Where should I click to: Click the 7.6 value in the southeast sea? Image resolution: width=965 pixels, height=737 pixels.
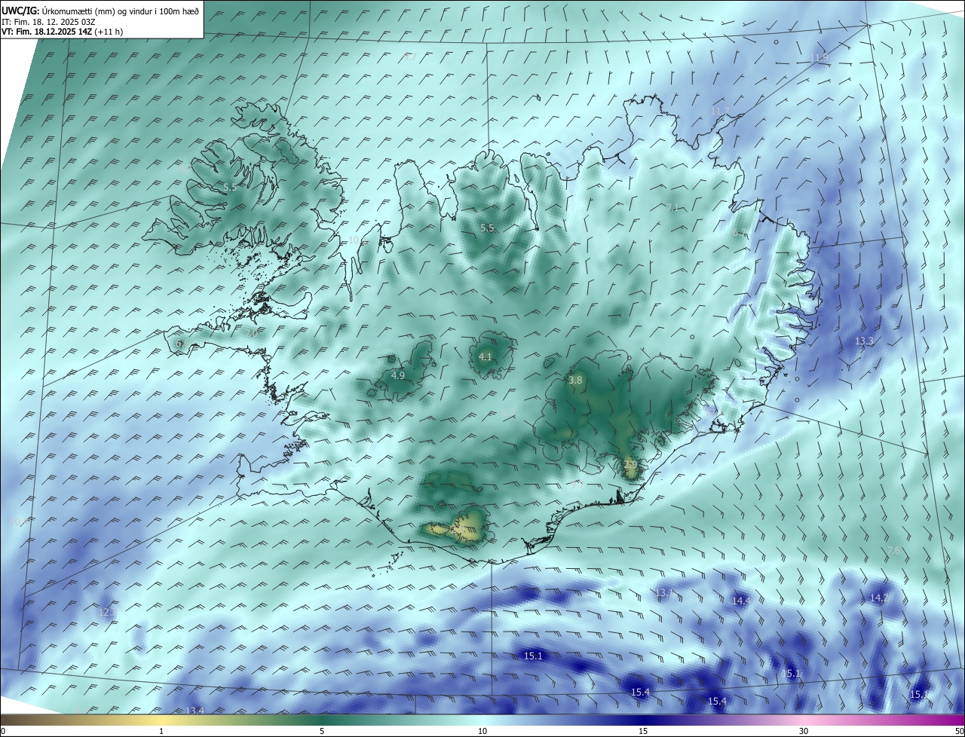point(894,551)
